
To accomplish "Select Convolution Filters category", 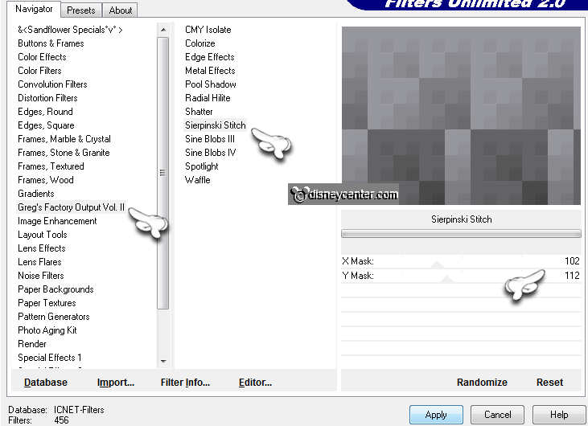I will [52, 84].
